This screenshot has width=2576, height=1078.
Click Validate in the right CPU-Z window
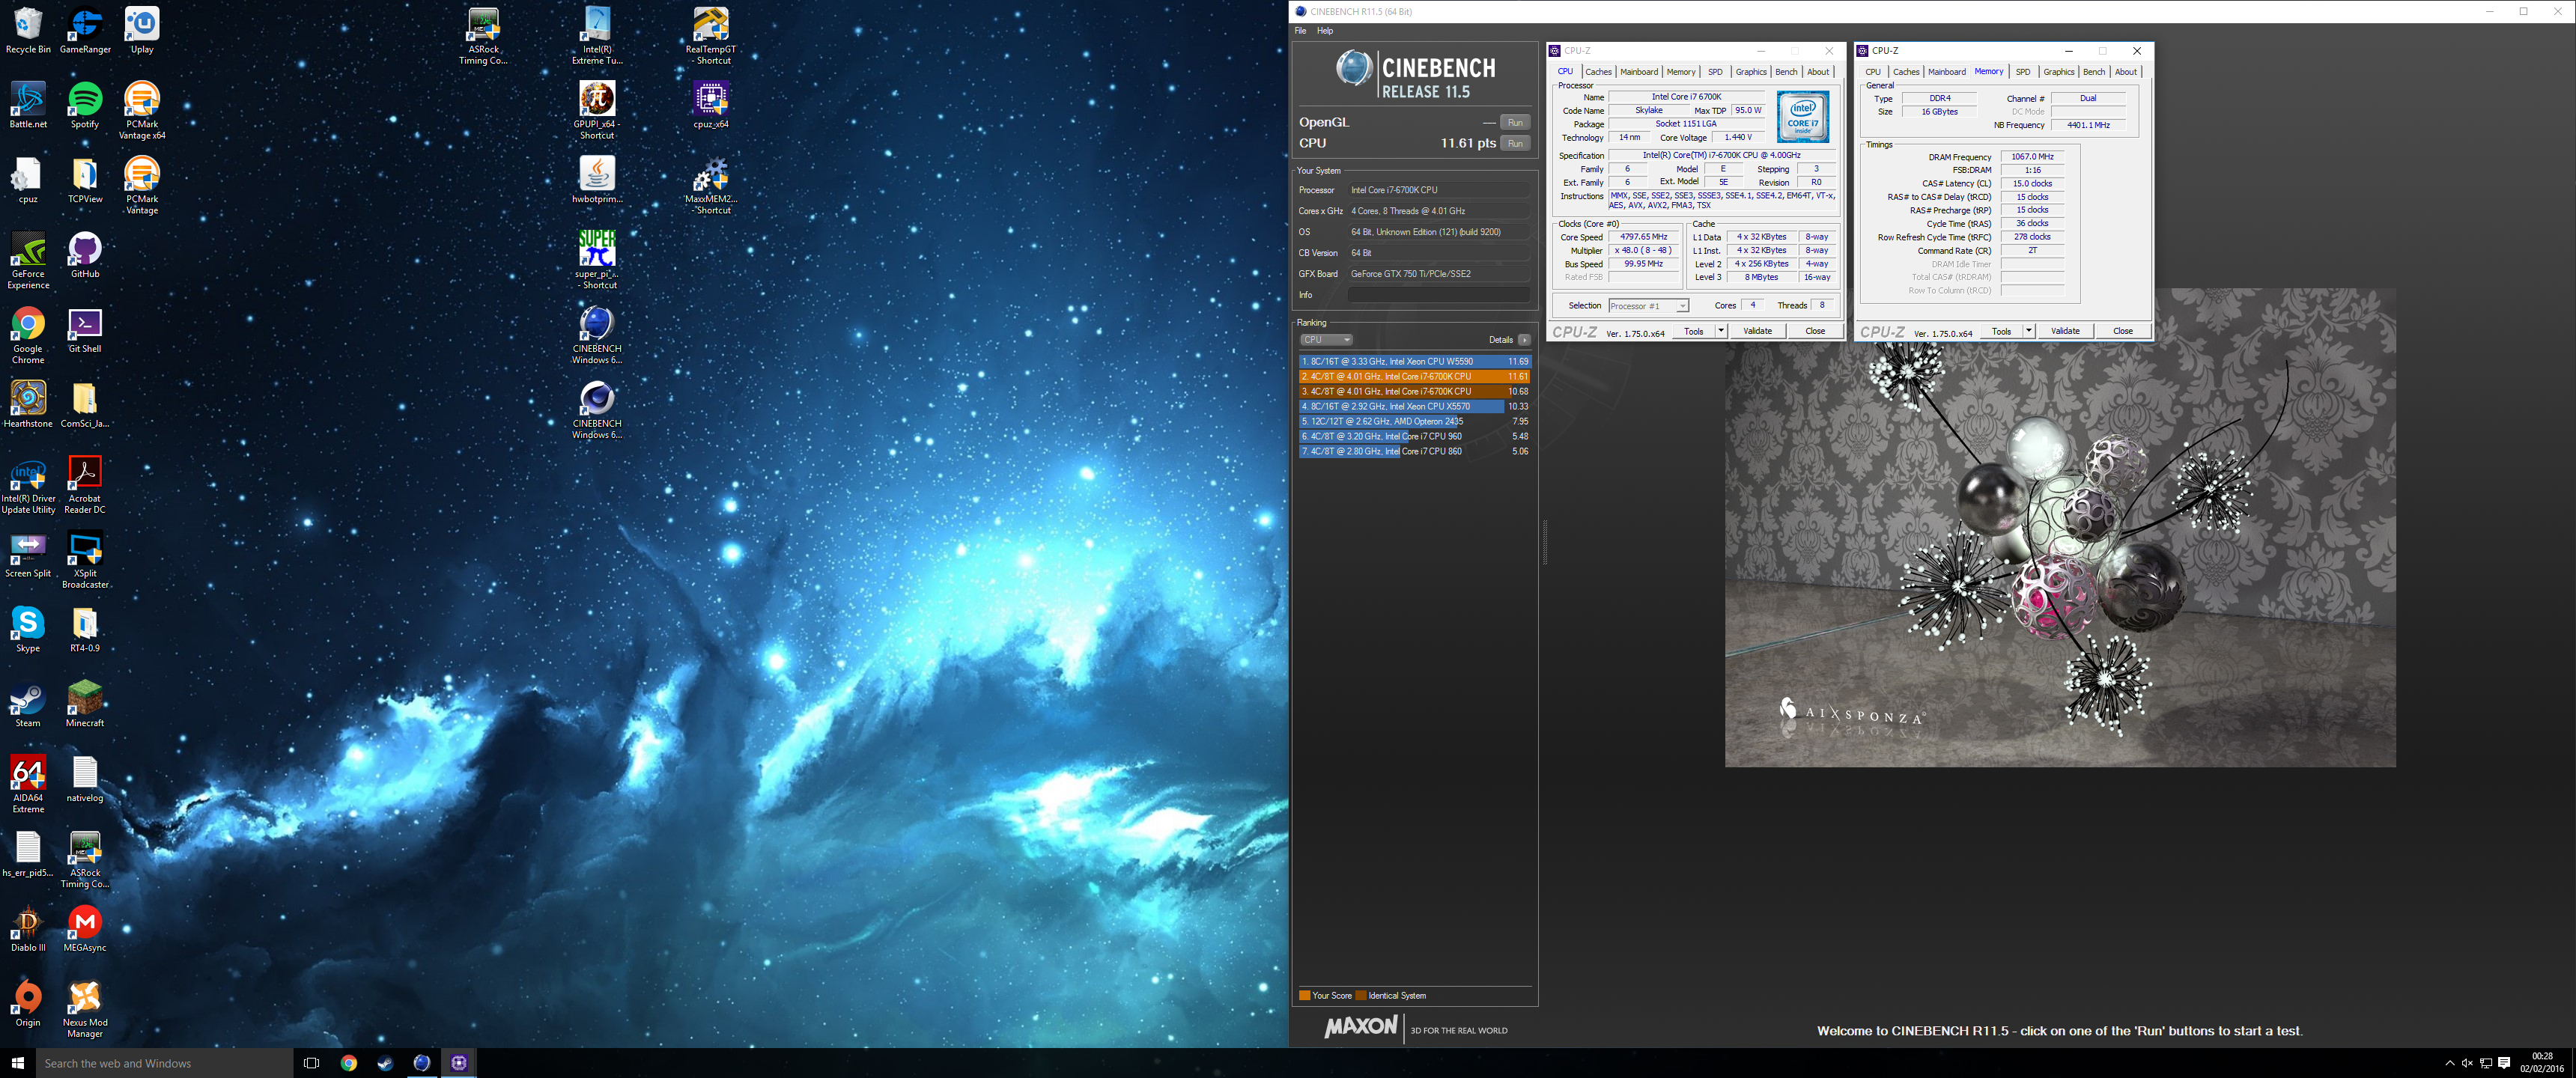(x=2065, y=331)
